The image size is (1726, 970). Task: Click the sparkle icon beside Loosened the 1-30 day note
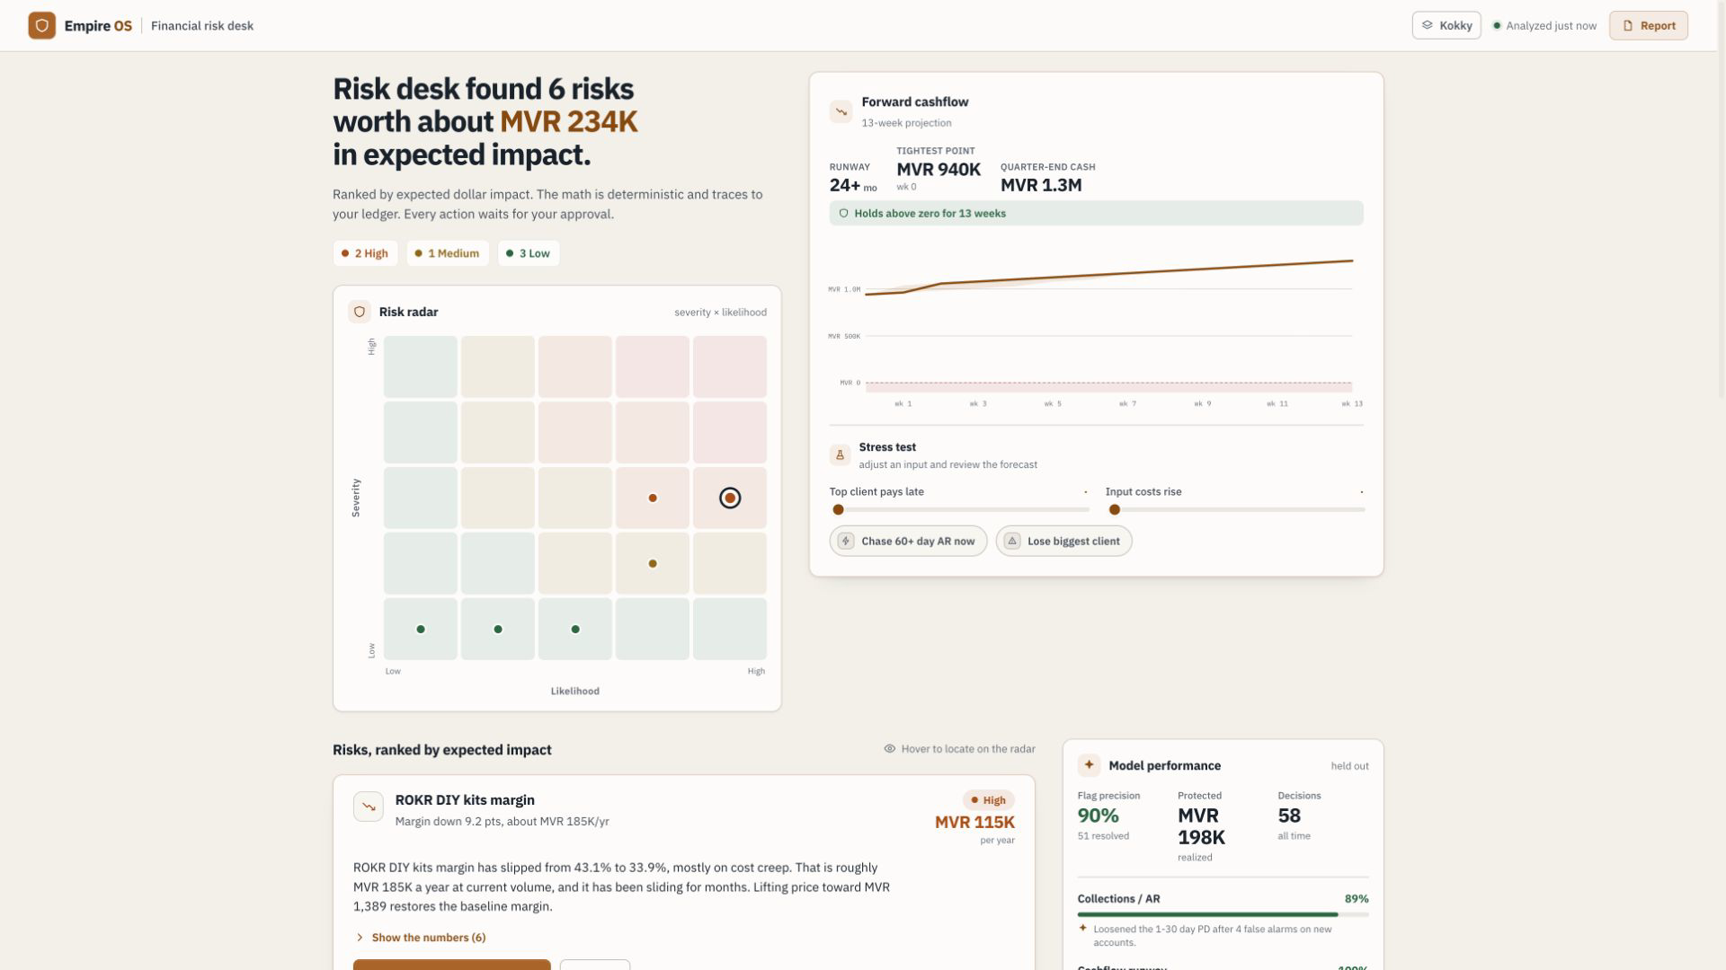[1082, 928]
